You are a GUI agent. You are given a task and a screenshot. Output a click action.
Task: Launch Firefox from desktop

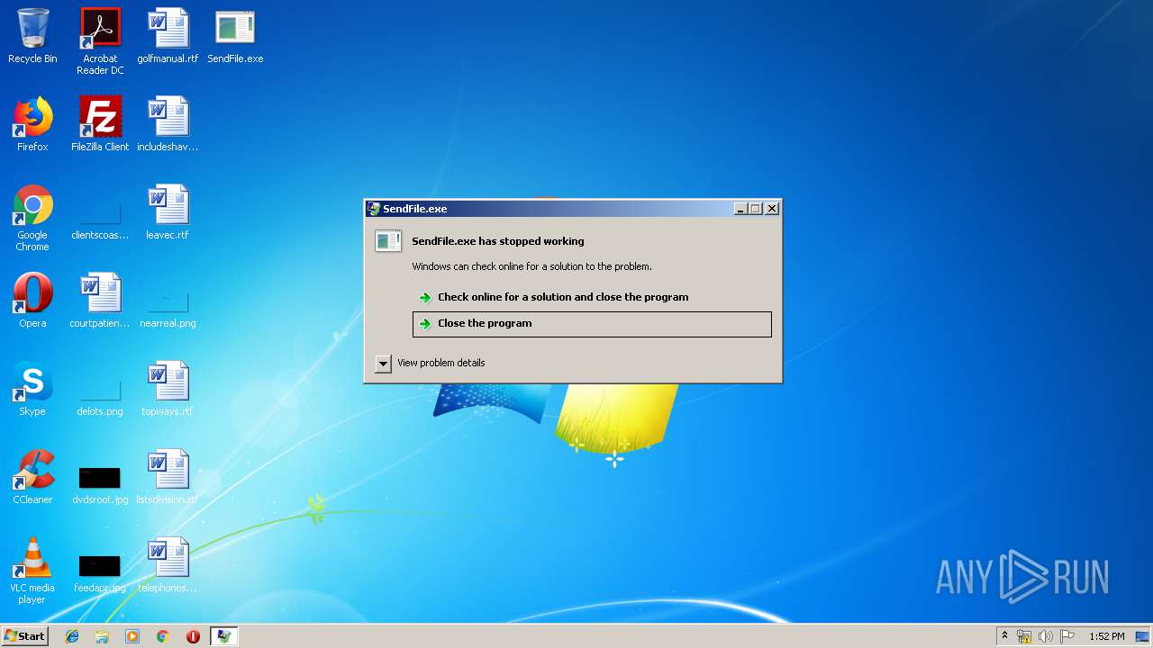(32, 124)
